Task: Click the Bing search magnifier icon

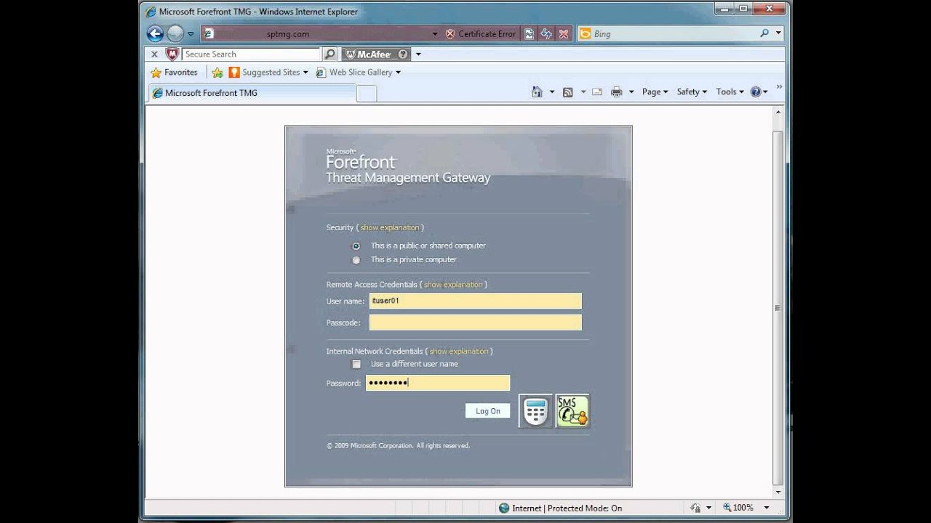Action: click(x=764, y=33)
